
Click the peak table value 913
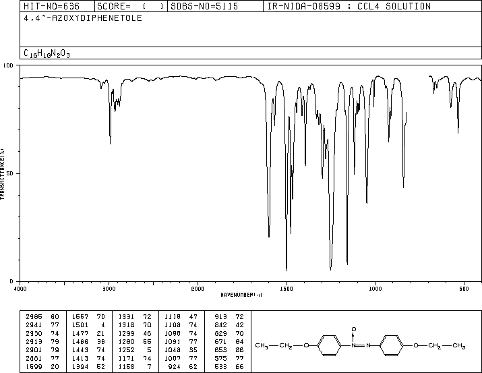[220, 317]
